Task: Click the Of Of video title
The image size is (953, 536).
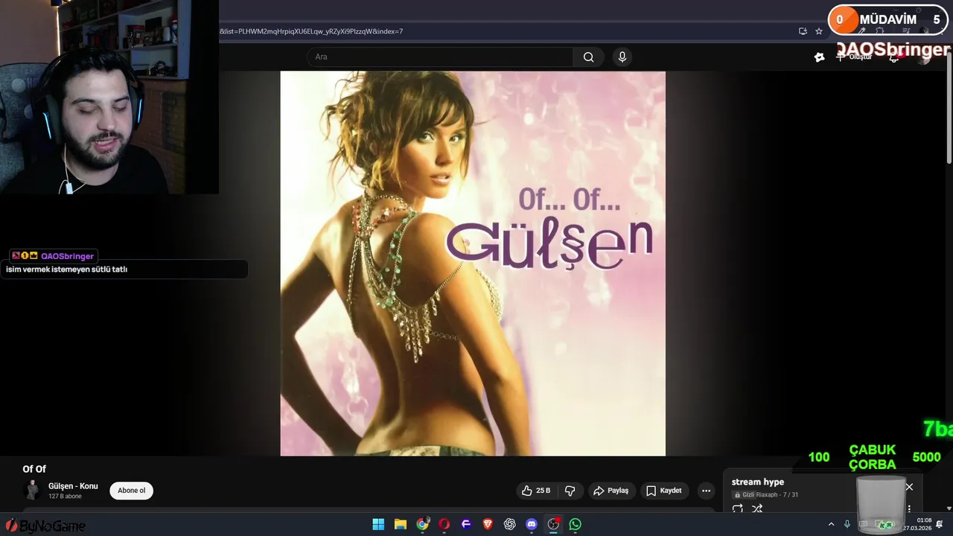Action: pyautogui.click(x=34, y=469)
